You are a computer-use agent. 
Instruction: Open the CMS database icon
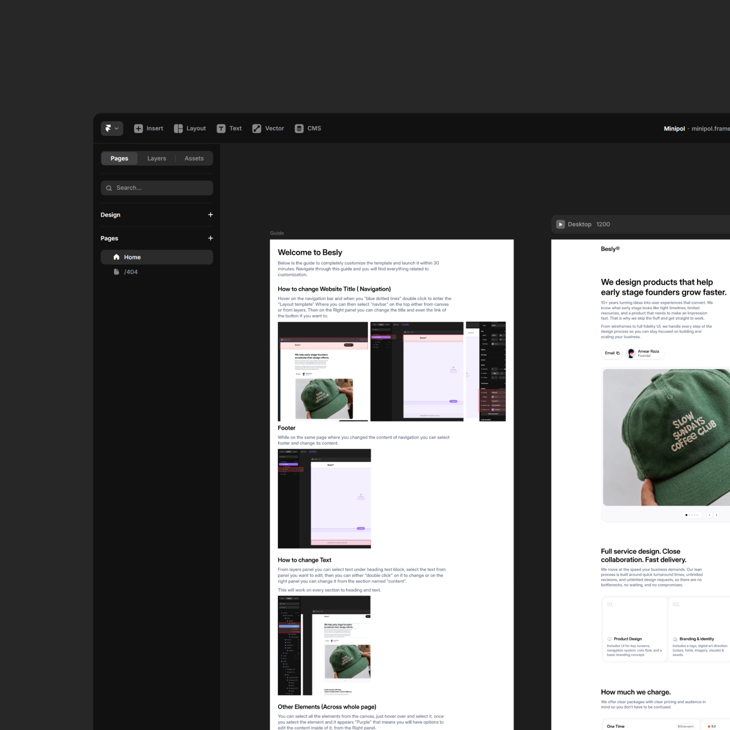pyautogui.click(x=299, y=128)
